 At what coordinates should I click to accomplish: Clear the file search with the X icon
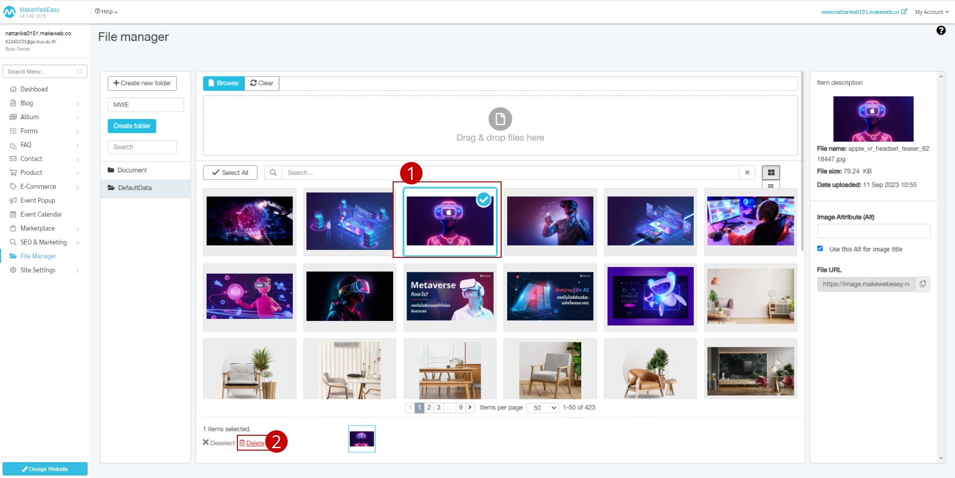747,172
